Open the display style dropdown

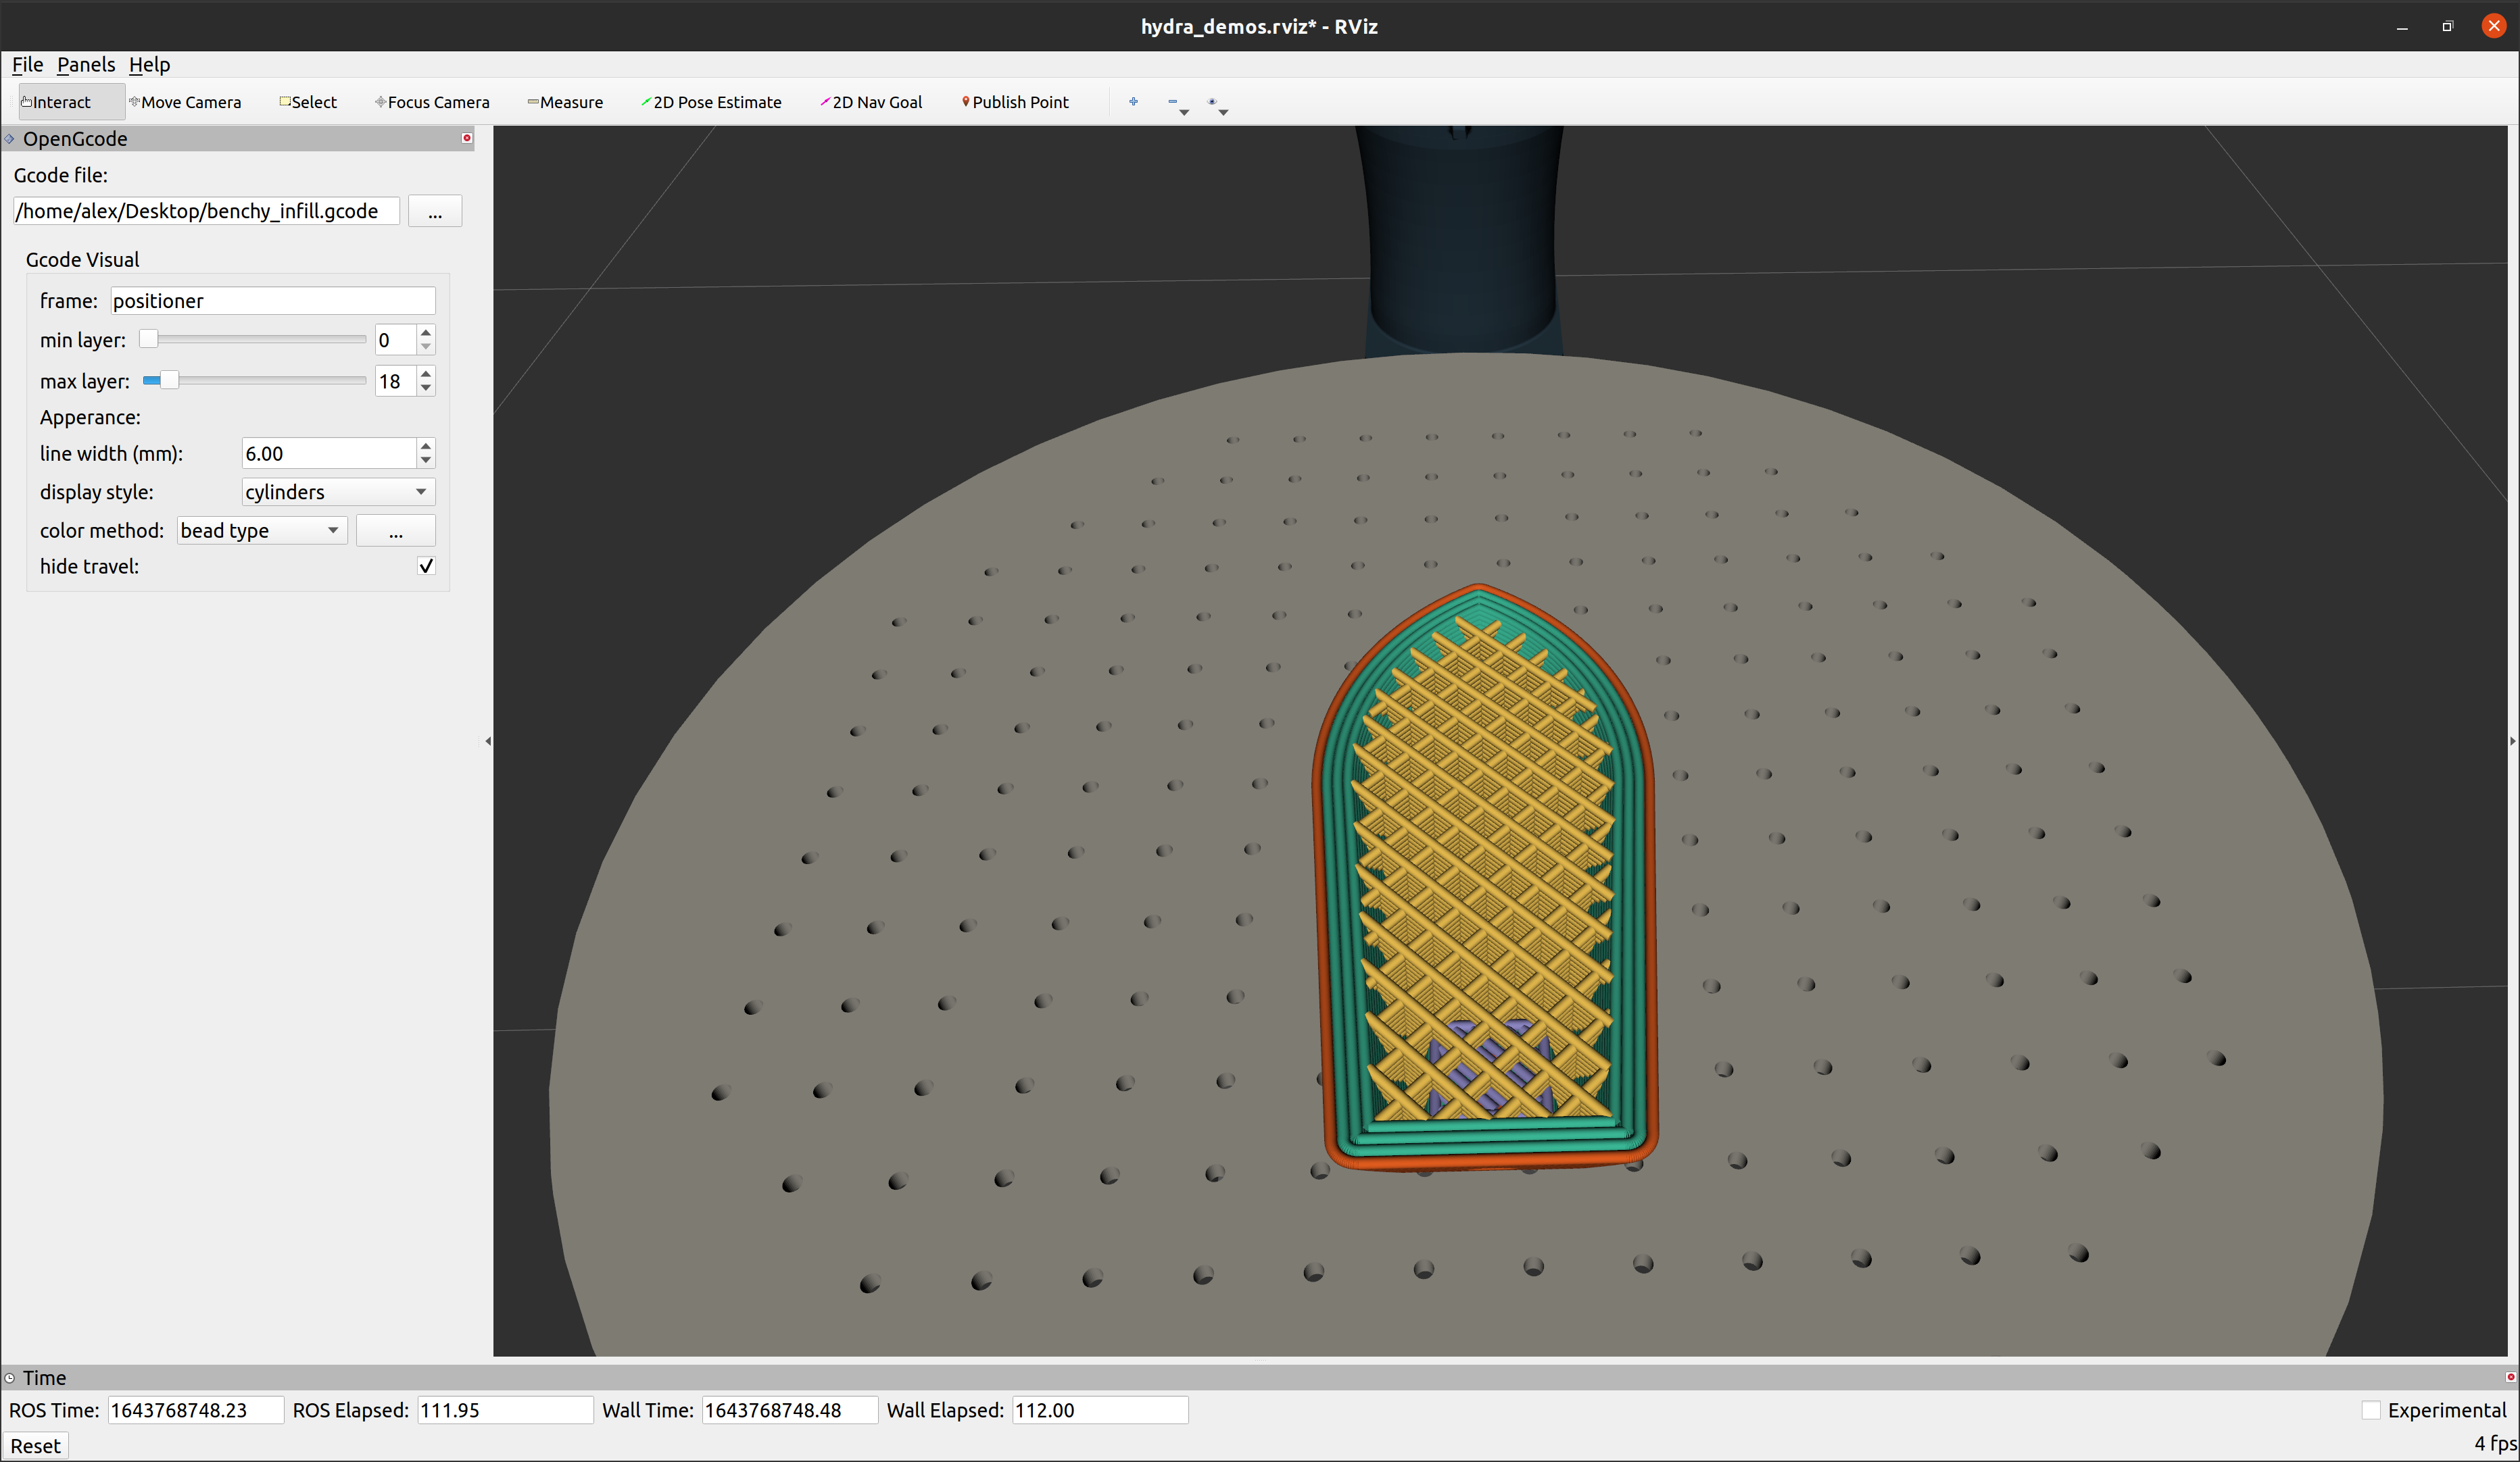tap(339, 492)
